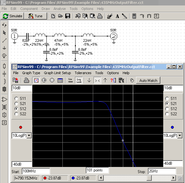Viewport: 185px width, 183px height.
Task: Click the Simulate button
Action: pyautogui.click(x=12, y=16)
